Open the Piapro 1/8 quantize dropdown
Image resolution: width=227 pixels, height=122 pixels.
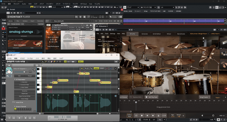(x=72, y=62)
